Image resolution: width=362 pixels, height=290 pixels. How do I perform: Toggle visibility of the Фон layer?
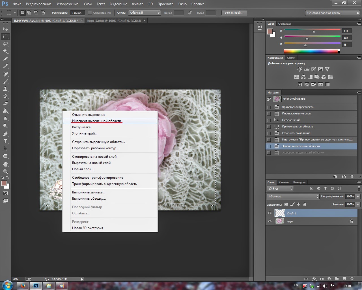pyautogui.click(x=270, y=221)
